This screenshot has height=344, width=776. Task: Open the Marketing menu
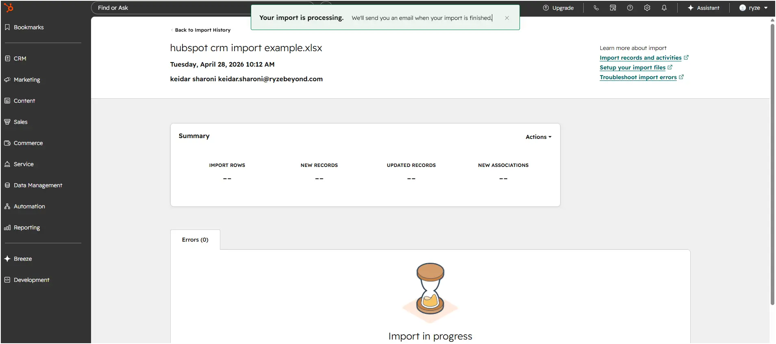(27, 80)
